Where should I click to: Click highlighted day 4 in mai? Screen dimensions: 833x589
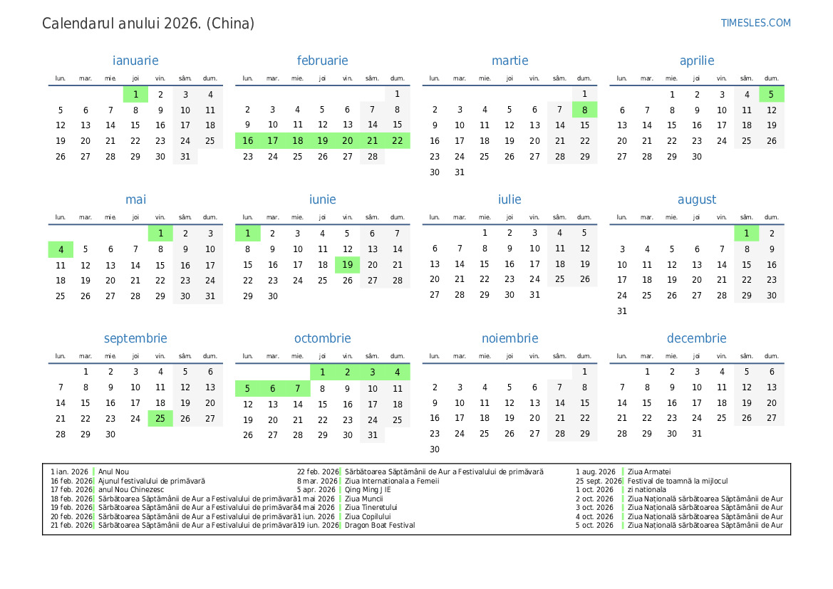[x=61, y=249]
